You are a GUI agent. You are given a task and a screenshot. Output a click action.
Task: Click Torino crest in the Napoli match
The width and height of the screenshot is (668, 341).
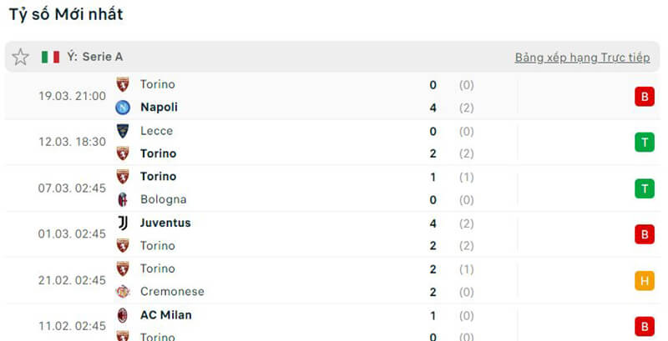pos(123,84)
